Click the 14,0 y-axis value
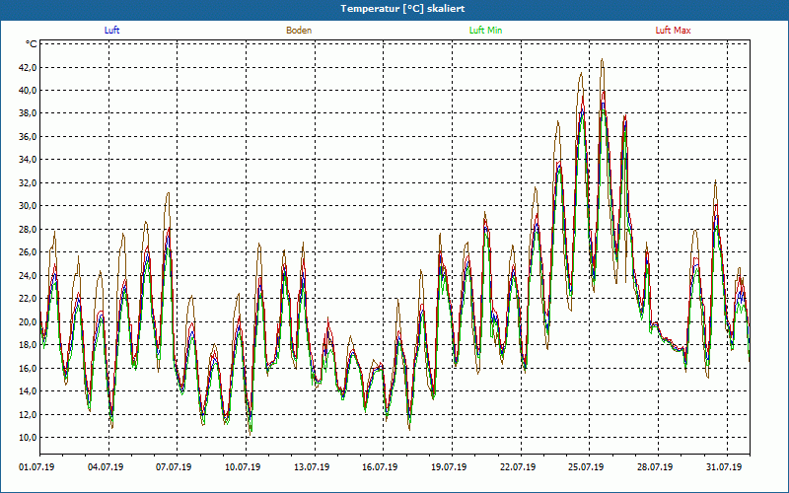Image resolution: width=789 pixels, height=493 pixels. pos(28,391)
